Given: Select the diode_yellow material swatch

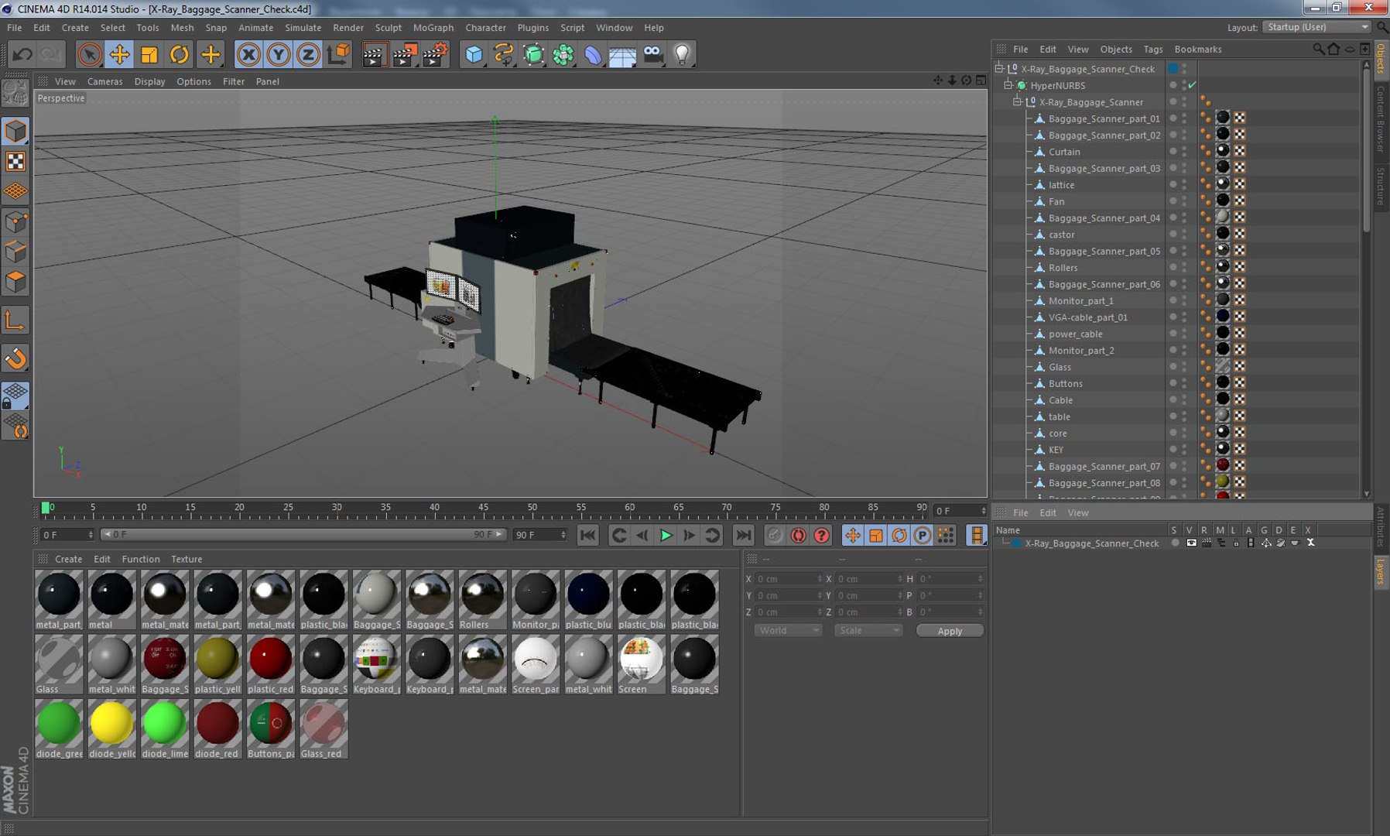Looking at the screenshot, I should (111, 729).
